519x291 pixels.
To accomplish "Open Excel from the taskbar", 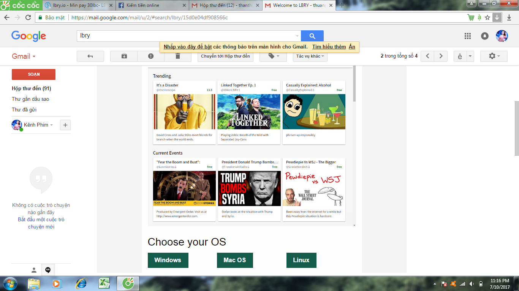I will click(104, 283).
